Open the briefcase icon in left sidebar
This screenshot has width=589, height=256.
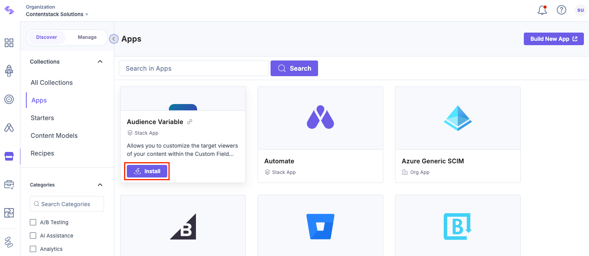9,185
